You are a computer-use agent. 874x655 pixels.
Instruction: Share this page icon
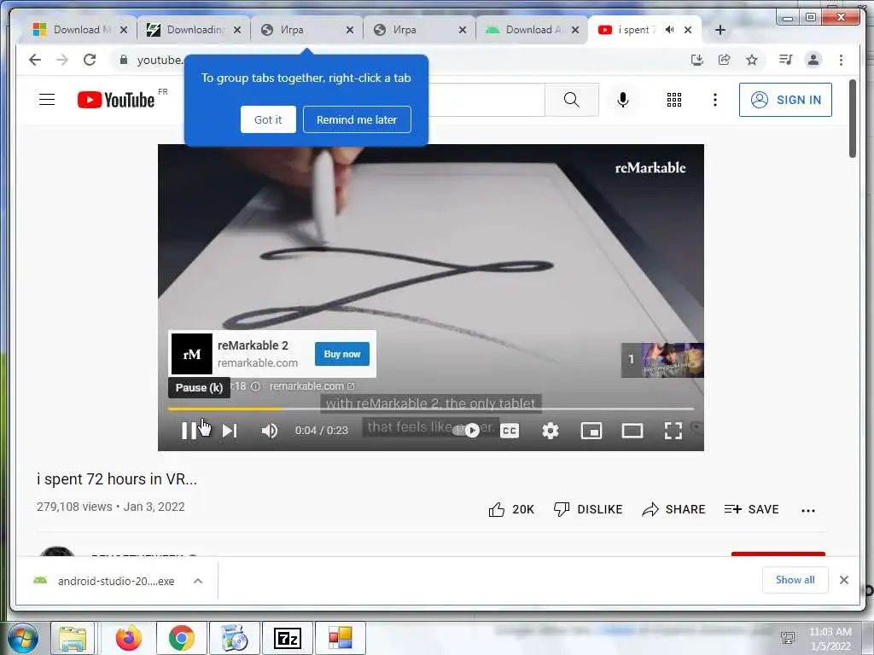[724, 60]
